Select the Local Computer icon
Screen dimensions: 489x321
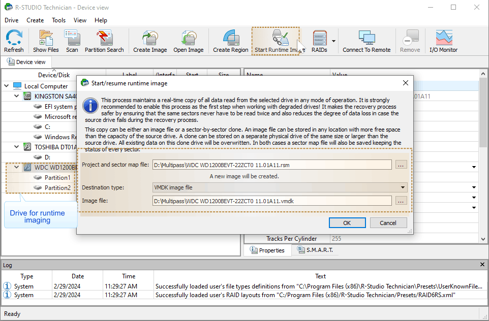[x=17, y=86]
